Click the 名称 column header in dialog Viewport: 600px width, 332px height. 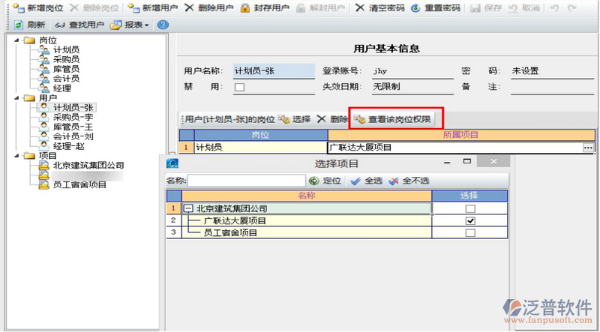click(307, 196)
